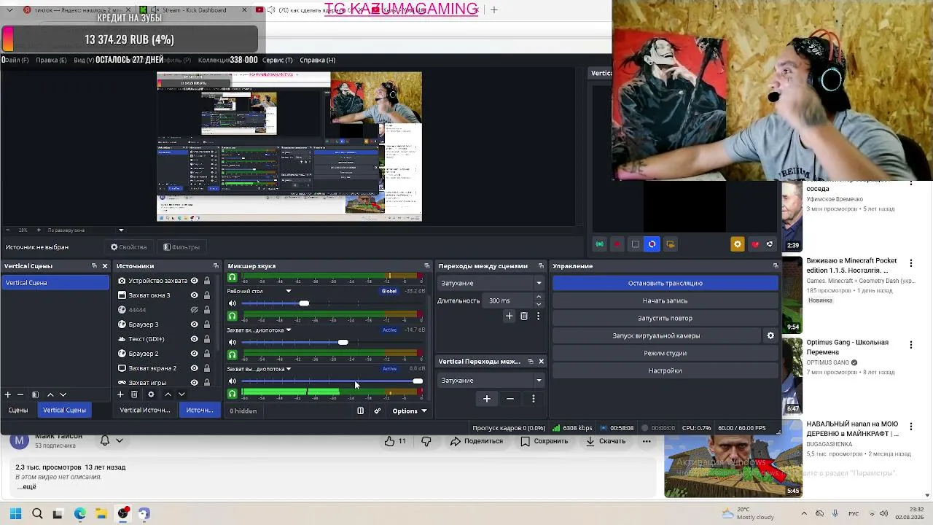Open the Правка (E) menu
Image resolution: width=933 pixels, height=525 pixels.
[51, 60]
